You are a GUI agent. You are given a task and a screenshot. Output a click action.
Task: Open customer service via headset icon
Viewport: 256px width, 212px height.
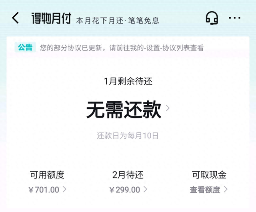(x=212, y=18)
